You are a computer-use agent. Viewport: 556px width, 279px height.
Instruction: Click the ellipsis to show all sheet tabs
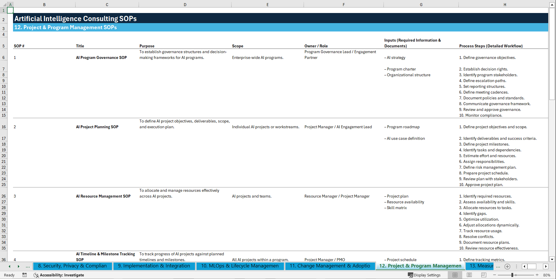(x=28, y=266)
